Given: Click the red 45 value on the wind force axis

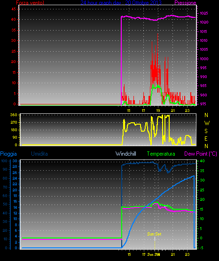Looking at the screenshot, I should point(14,9).
